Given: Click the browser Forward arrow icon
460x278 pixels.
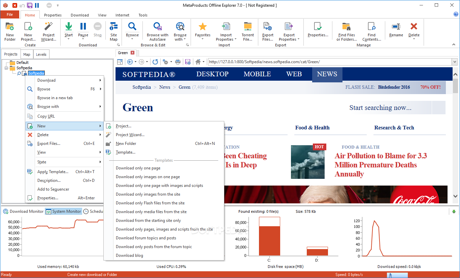Looking at the screenshot, I should [x=141, y=62].
